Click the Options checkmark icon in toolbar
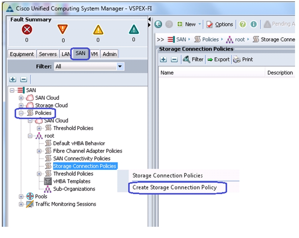The image size is (299, 238). click(x=209, y=24)
